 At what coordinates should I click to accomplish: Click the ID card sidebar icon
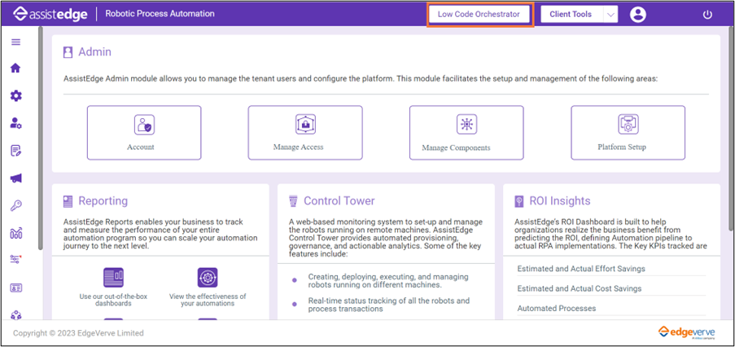[15, 288]
